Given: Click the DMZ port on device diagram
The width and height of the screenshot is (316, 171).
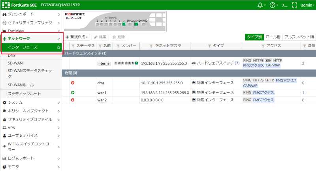Looking at the screenshot, I should [130, 24].
